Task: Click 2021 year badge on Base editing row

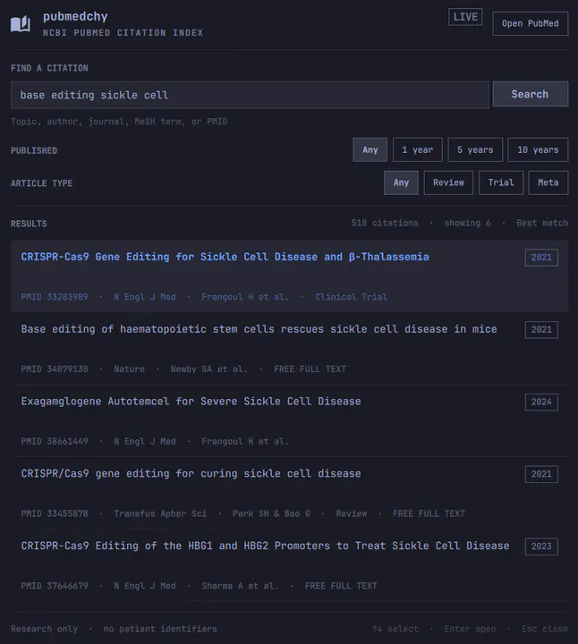Action: pyautogui.click(x=541, y=330)
